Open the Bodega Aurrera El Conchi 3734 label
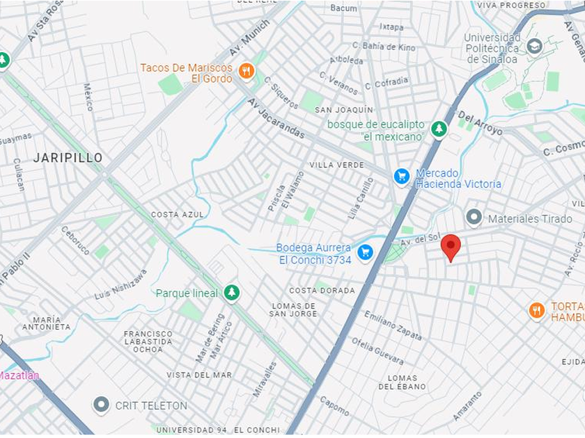This screenshot has width=585, height=438. tap(314, 254)
